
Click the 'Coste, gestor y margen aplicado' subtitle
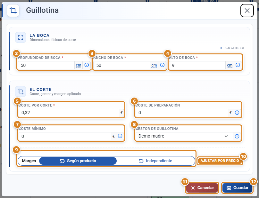(x=55, y=94)
